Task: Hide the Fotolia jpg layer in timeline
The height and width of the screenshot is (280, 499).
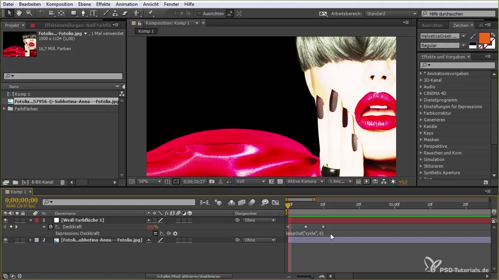Action: [5, 240]
